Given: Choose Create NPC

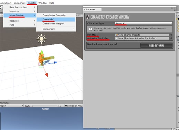Looking at the screenshot, I should pos(56,20).
